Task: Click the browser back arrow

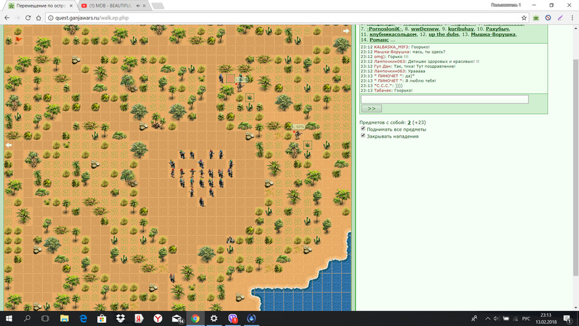Action: (7, 17)
